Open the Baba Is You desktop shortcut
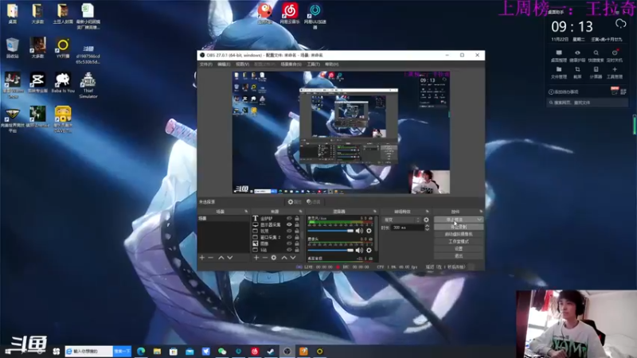The width and height of the screenshot is (637, 358). point(63,83)
